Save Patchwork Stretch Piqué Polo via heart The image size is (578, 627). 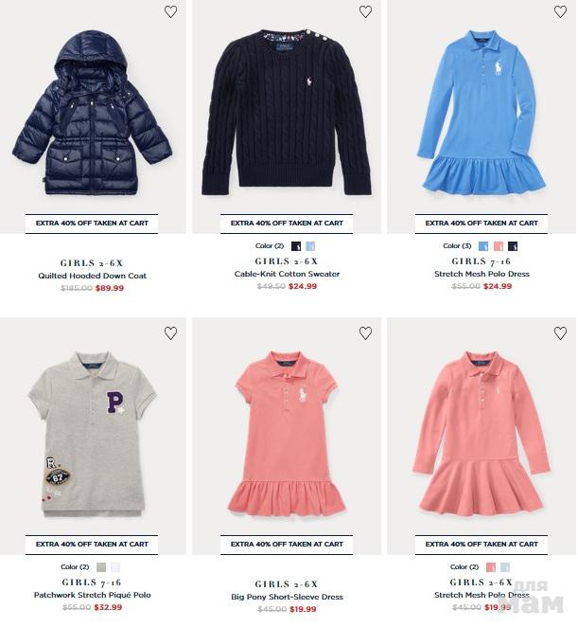coord(170,332)
